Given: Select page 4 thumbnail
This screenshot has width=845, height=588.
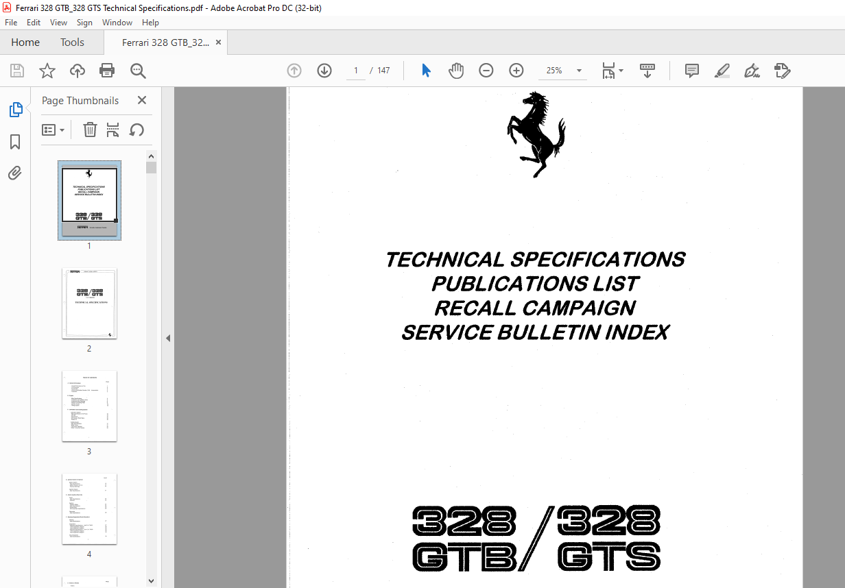Looking at the screenshot, I should pos(89,509).
